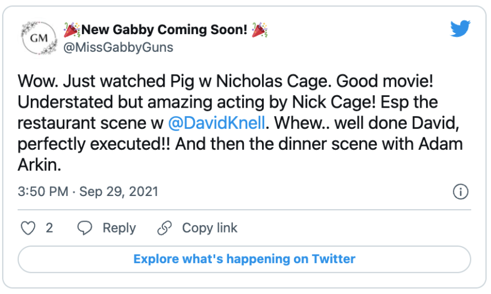Click the party popper emoji before the name

[x=72, y=30]
